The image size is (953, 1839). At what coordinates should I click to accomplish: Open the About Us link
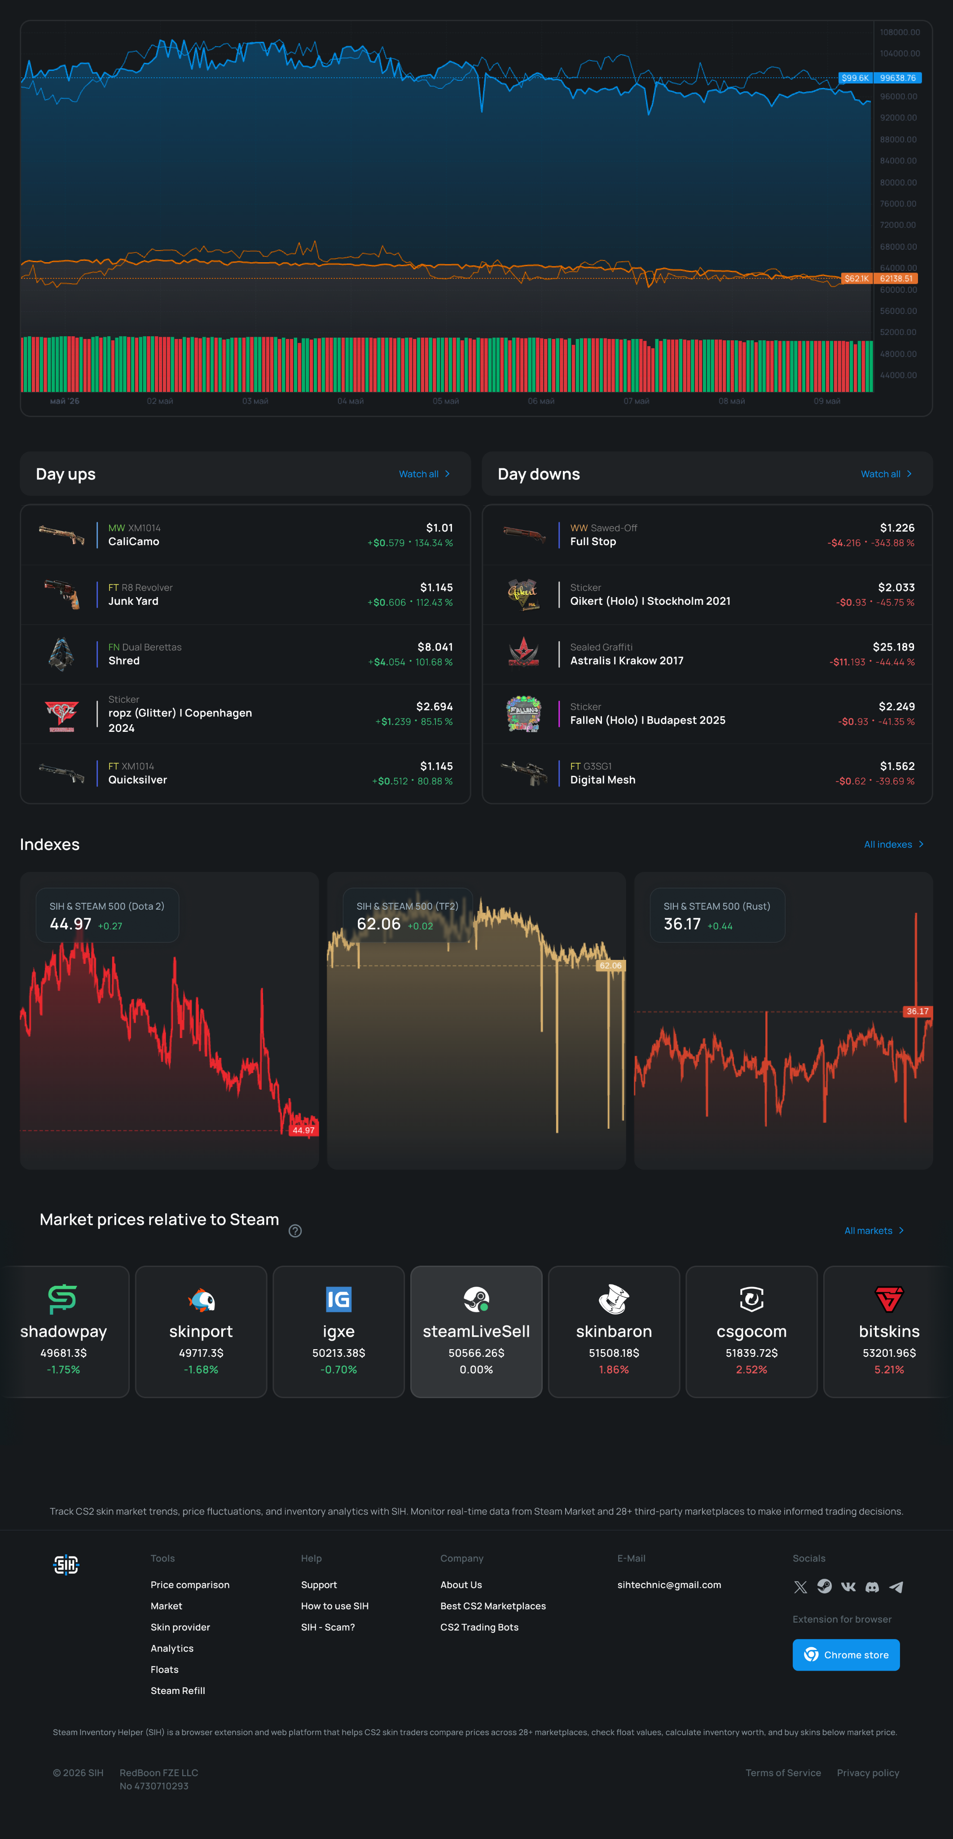461,1585
